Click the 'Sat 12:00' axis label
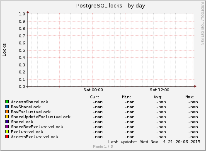This screenshot has width=206, height=151. click(x=160, y=90)
